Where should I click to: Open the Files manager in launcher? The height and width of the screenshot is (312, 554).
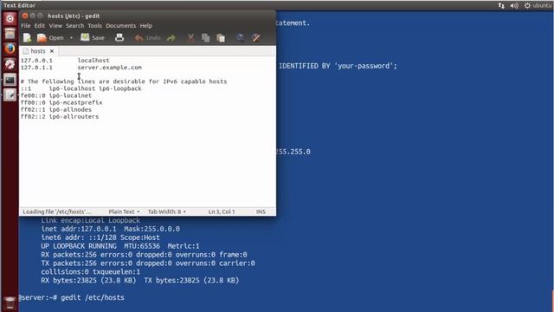10,34
